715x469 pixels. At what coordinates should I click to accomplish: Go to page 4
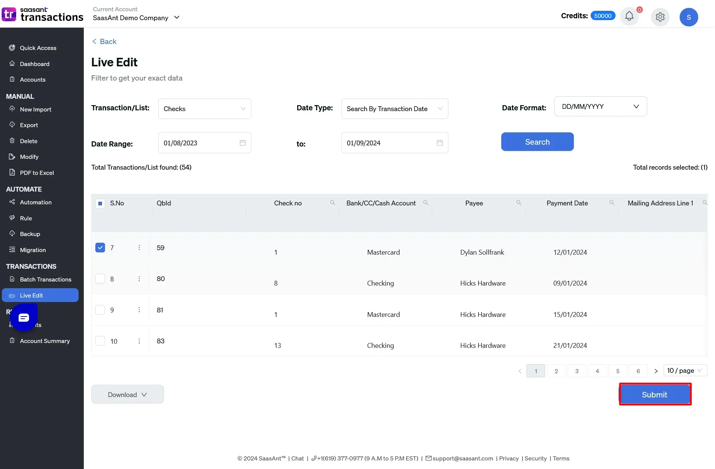597,371
